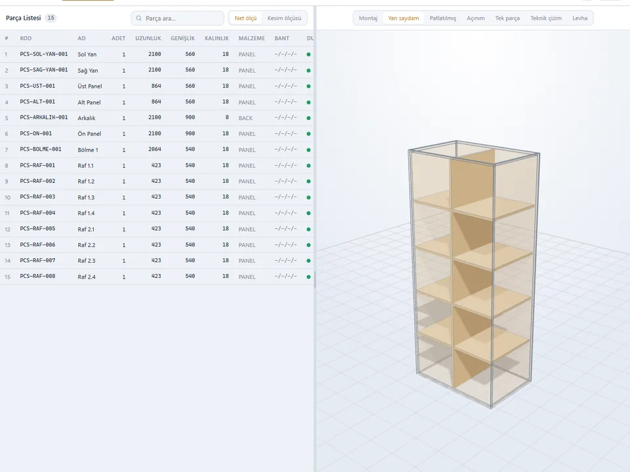Click the Sağ Yan name cell
The width and height of the screenshot is (630, 472).
(87, 71)
